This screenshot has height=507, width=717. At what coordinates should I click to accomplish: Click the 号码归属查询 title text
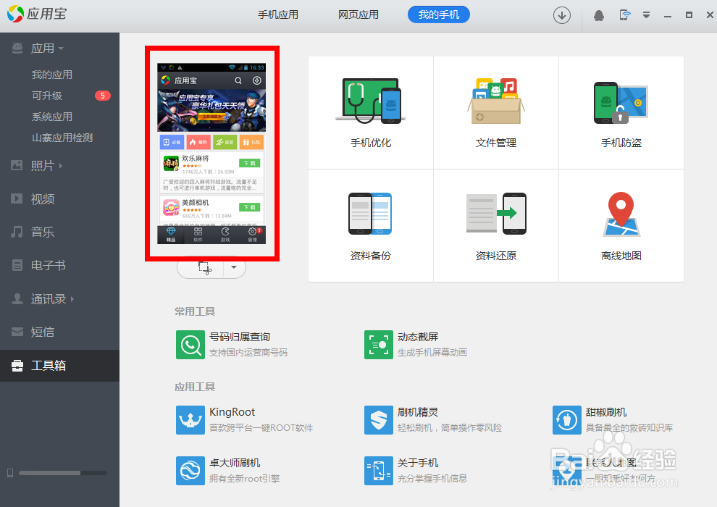(x=240, y=337)
